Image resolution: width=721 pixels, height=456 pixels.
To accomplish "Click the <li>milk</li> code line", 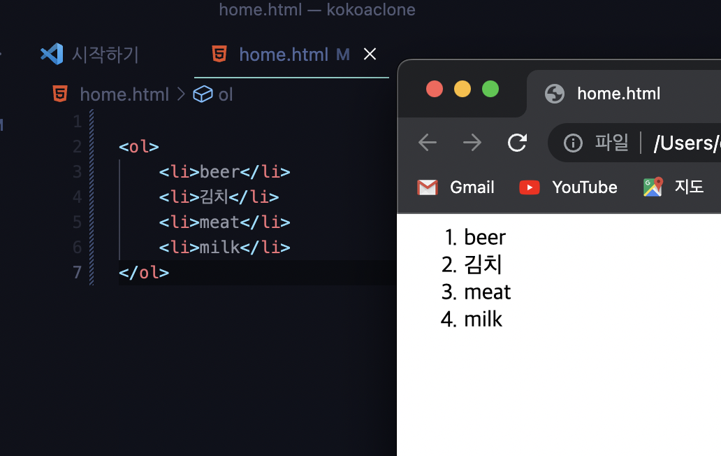I will click(224, 248).
